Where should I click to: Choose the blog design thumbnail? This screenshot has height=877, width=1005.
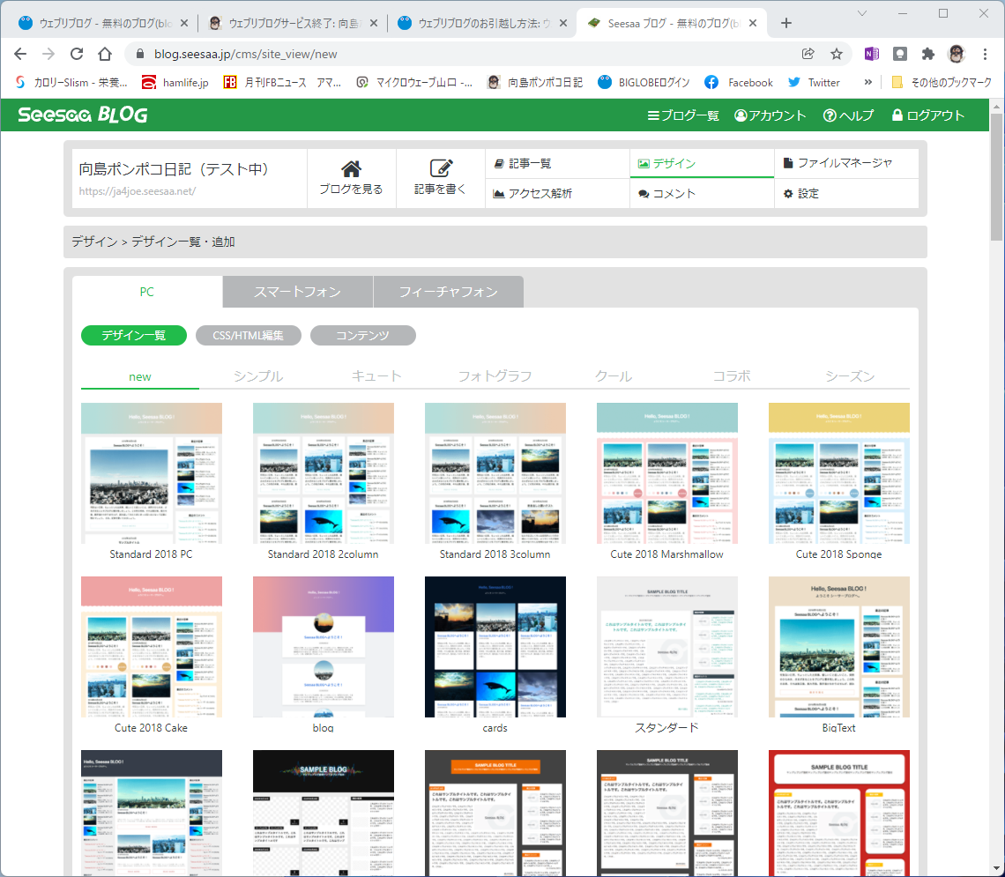click(x=323, y=646)
